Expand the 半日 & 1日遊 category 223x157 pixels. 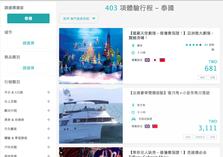[48, 92]
